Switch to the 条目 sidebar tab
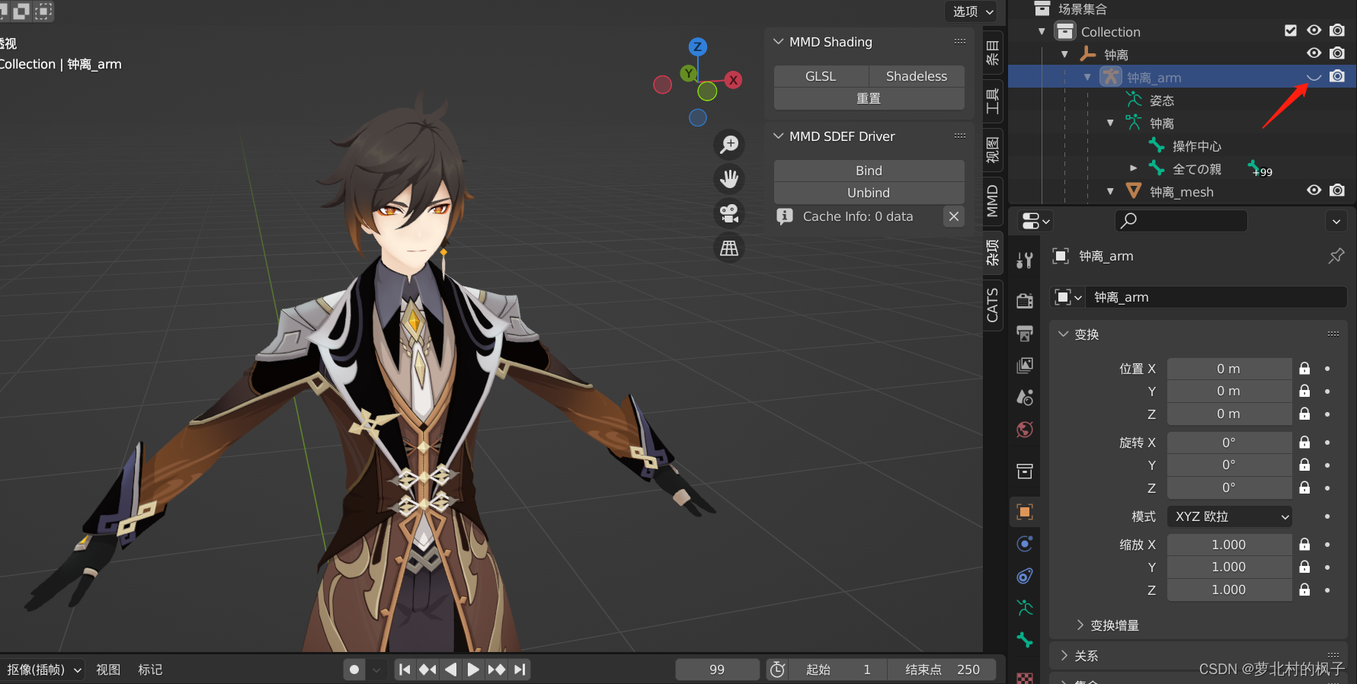This screenshot has width=1357, height=684. click(x=993, y=53)
